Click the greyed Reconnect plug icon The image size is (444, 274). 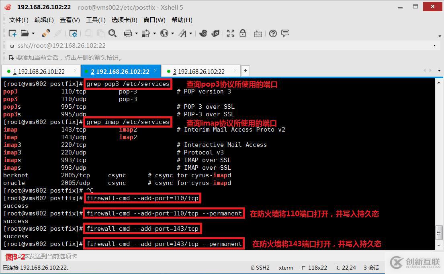coord(58,33)
